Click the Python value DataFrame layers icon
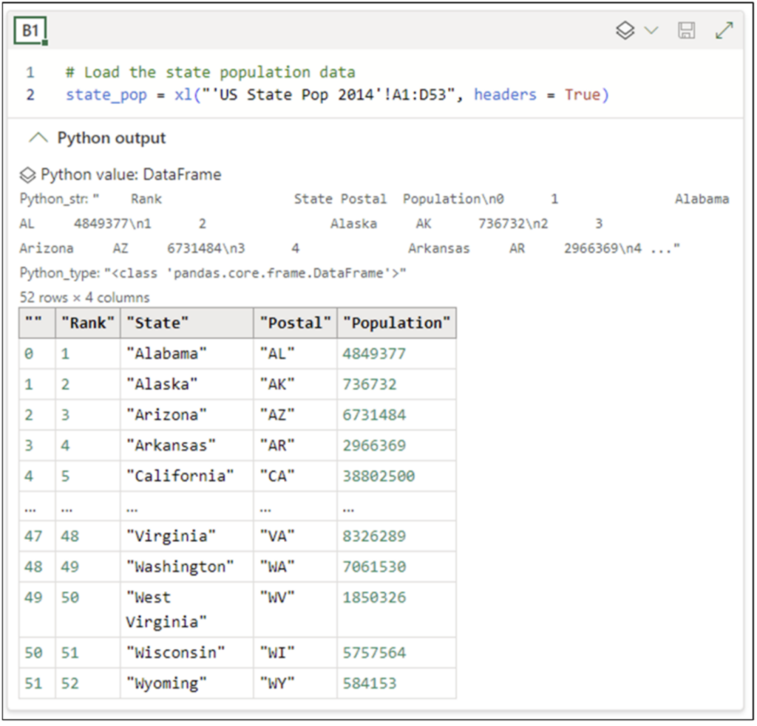Viewport: 757px width, 726px height. pyautogui.click(x=27, y=175)
